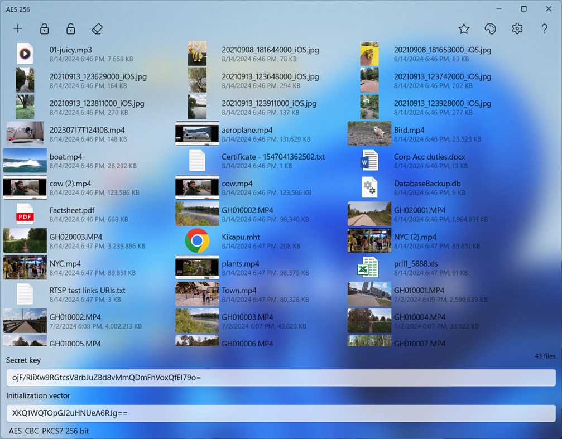The height and width of the screenshot is (439, 562).
Task: Click the PDF icon next to Factsheet.pdf
Action: (25, 214)
